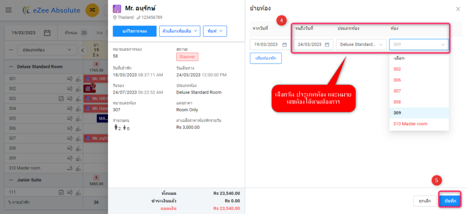Click the stay view date field 19/03/2023
This screenshot has height=214, width=467.
point(31,33)
